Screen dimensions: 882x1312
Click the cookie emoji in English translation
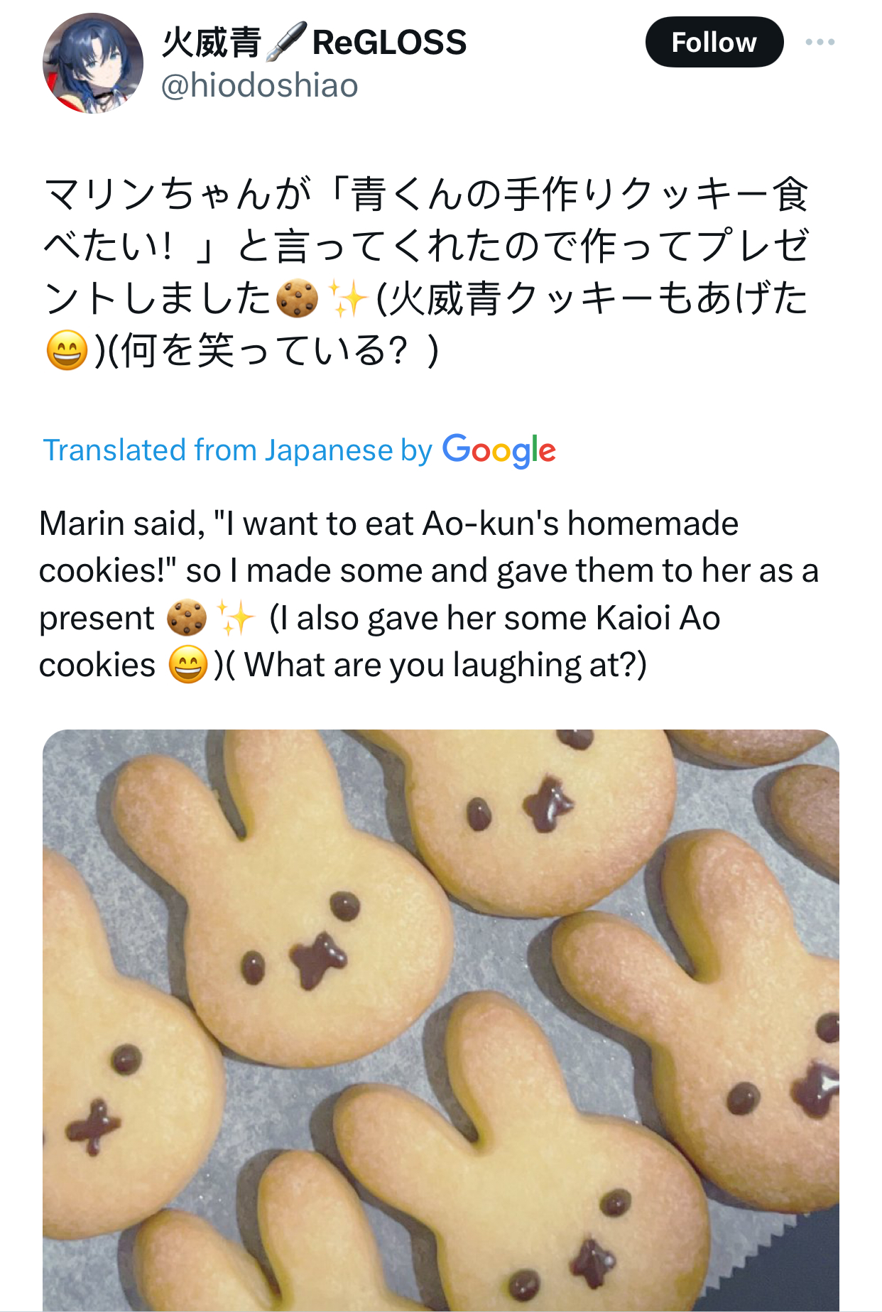point(187,617)
